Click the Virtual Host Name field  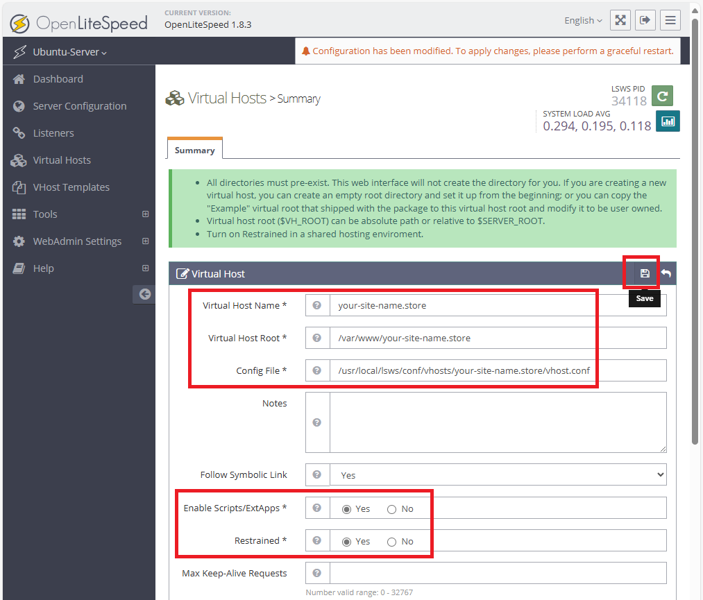point(498,305)
